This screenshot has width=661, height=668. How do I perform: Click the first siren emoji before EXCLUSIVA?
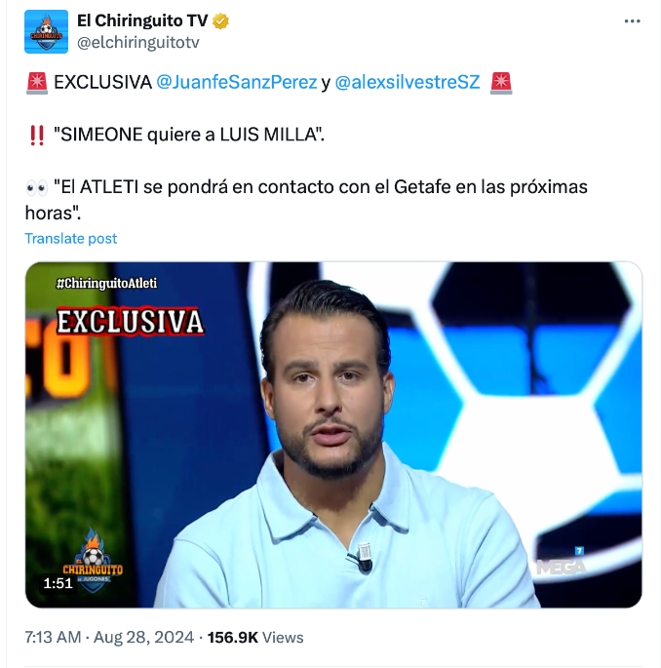[x=37, y=83]
